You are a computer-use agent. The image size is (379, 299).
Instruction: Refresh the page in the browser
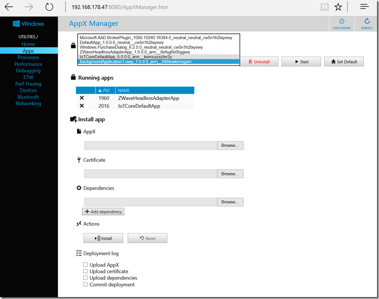click(49, 7)
